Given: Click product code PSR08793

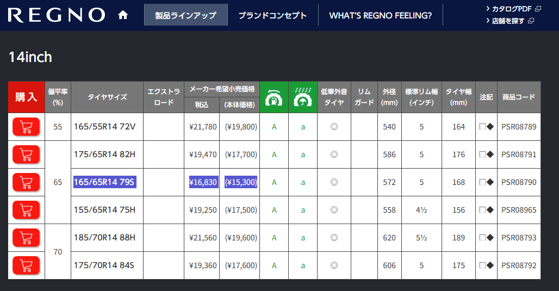Looking at the screenshot, I should tap(519, 238).
